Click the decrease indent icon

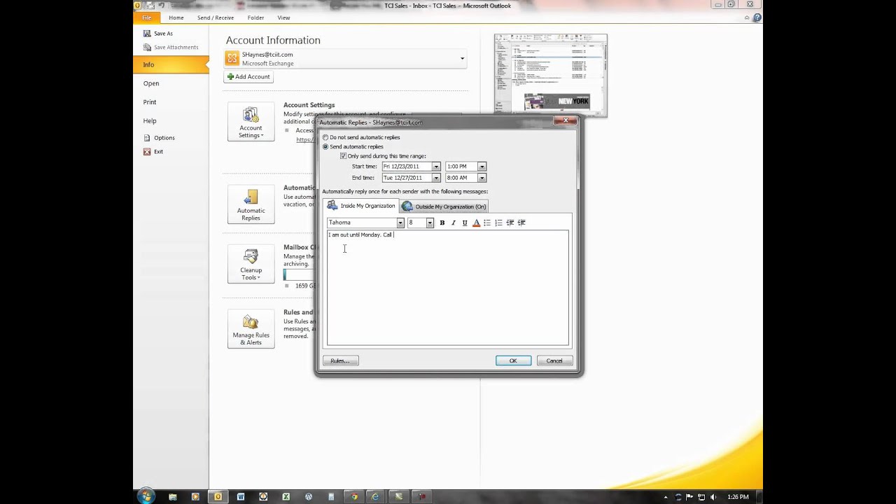click(510, 223)
